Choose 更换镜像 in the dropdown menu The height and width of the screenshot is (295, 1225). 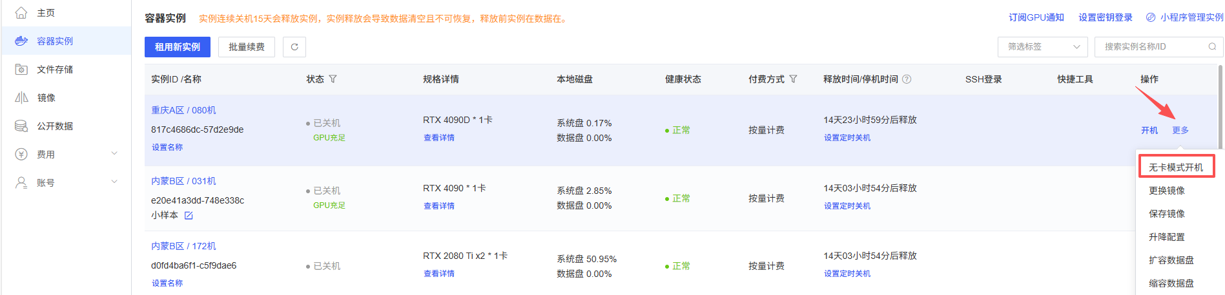[x=1166, y=191]
